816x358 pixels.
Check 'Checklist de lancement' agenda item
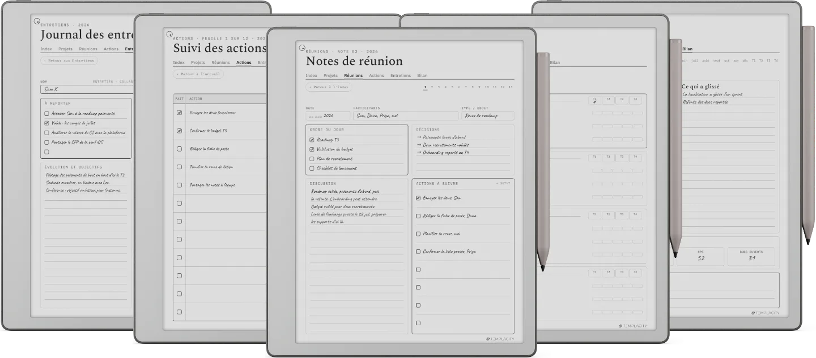coord(312,169)
